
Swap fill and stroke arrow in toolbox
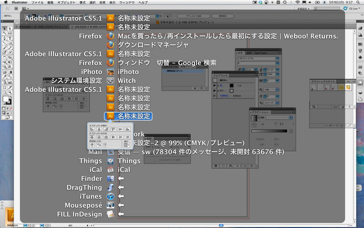[10, 97]
